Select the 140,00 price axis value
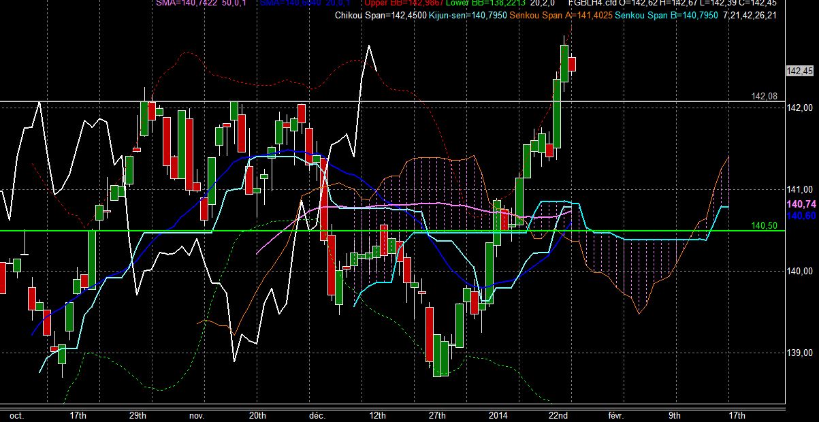The height and width of the screenshot is (422, 819). click(801, 272)
